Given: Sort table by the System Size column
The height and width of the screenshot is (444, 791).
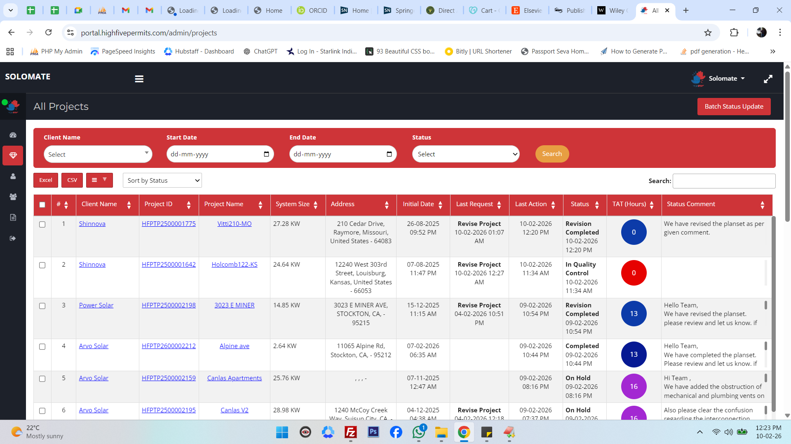Looking at the screenshot, I should [297, 204].
